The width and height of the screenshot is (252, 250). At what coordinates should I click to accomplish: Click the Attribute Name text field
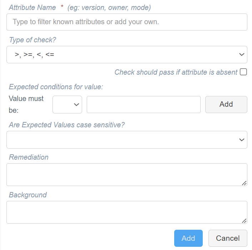(127, 22)
